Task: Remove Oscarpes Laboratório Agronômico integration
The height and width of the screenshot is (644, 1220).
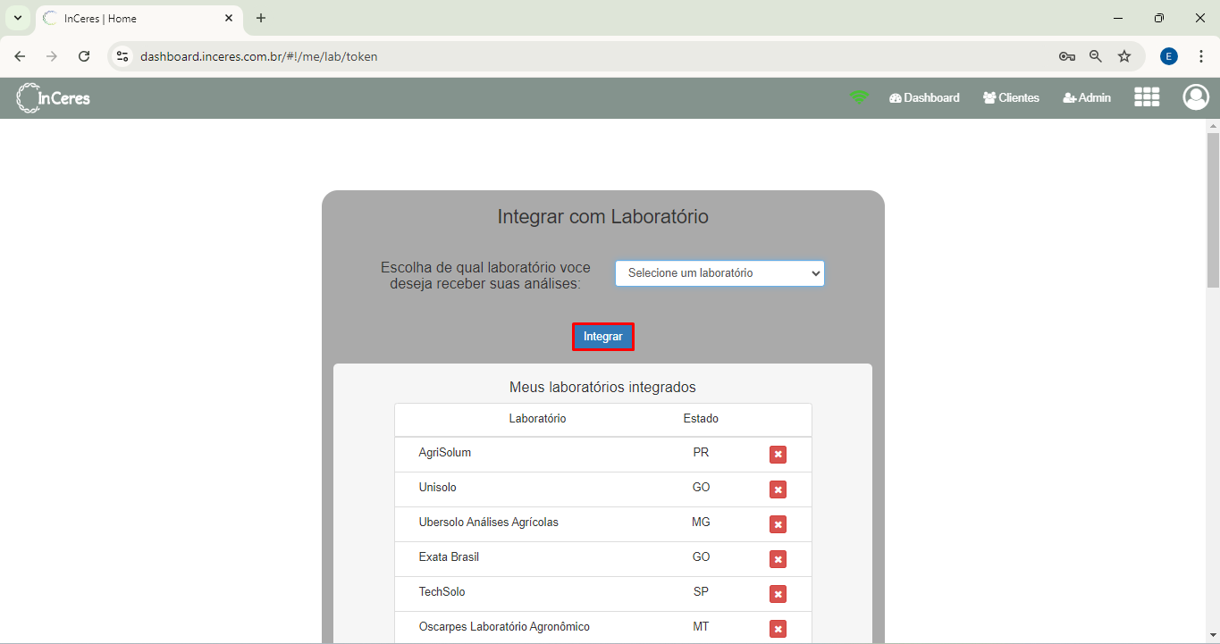Action: [778, 629]
